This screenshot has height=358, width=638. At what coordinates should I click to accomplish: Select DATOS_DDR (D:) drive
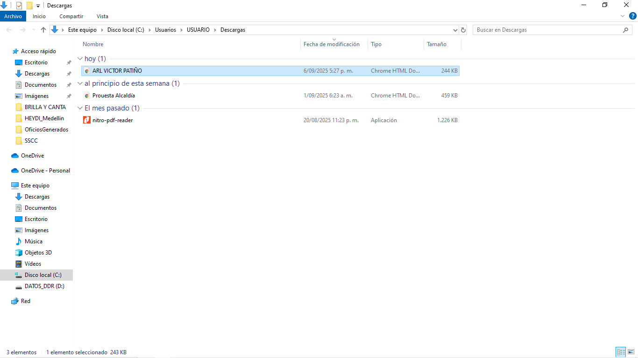(x=44, y=286)
